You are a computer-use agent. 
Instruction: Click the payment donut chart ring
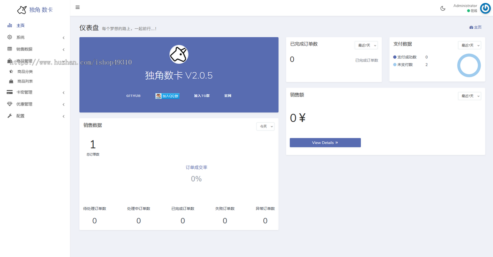click(469, 65)
